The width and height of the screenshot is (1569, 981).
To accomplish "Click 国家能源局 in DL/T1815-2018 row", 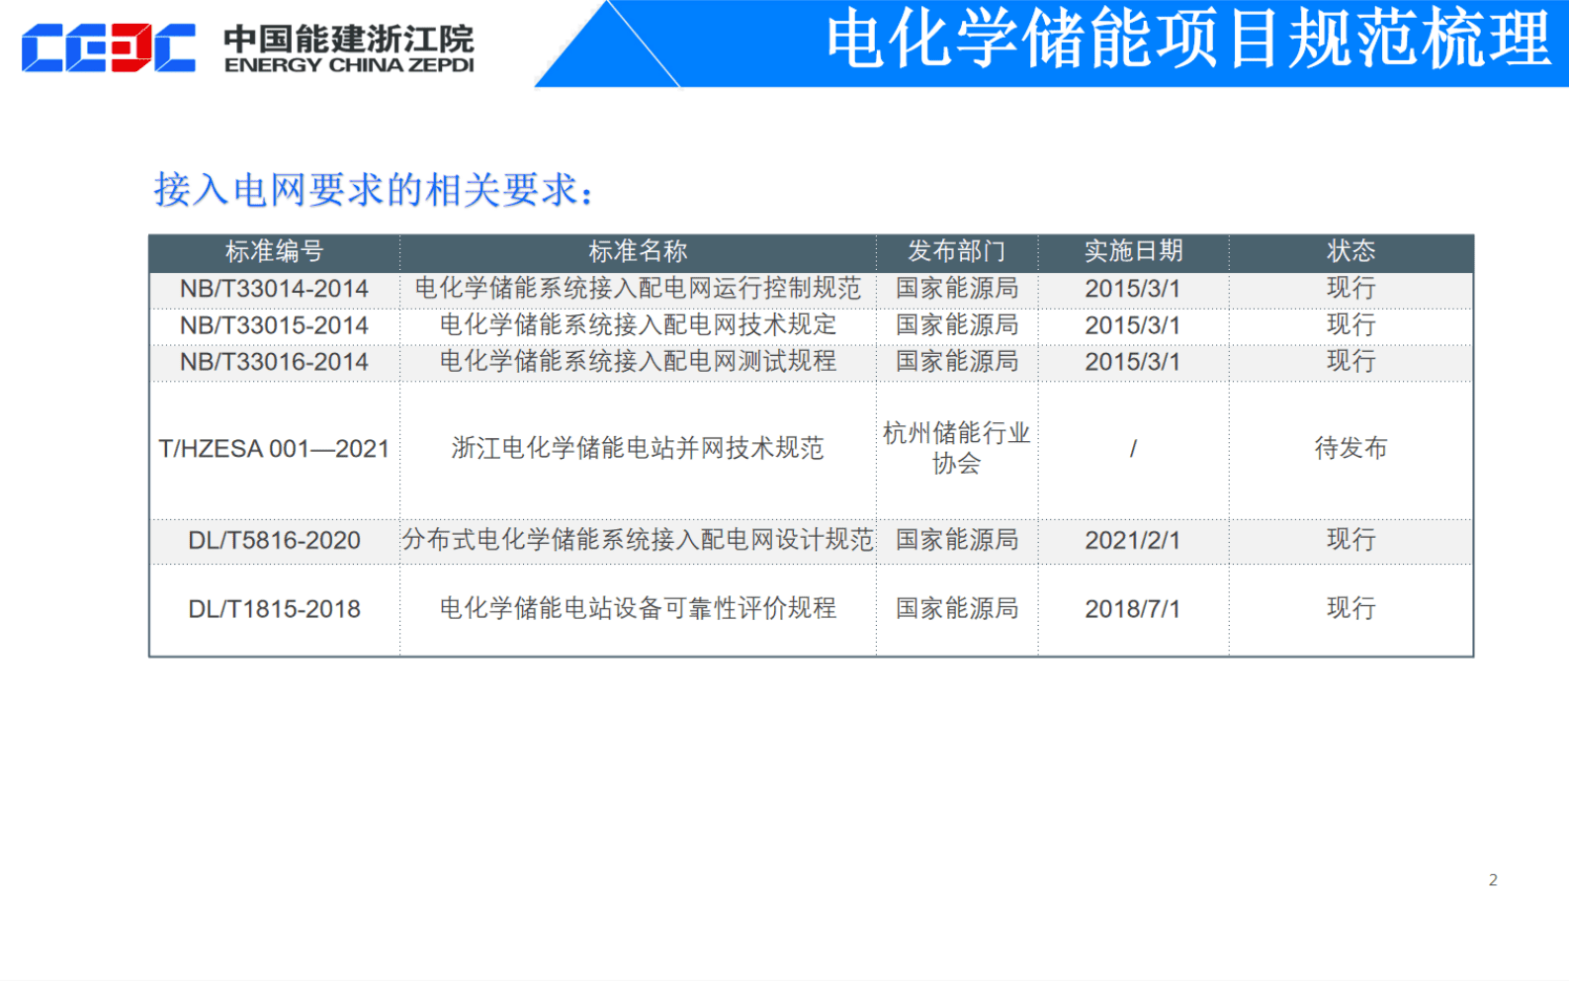I will [x=957, y=609].
